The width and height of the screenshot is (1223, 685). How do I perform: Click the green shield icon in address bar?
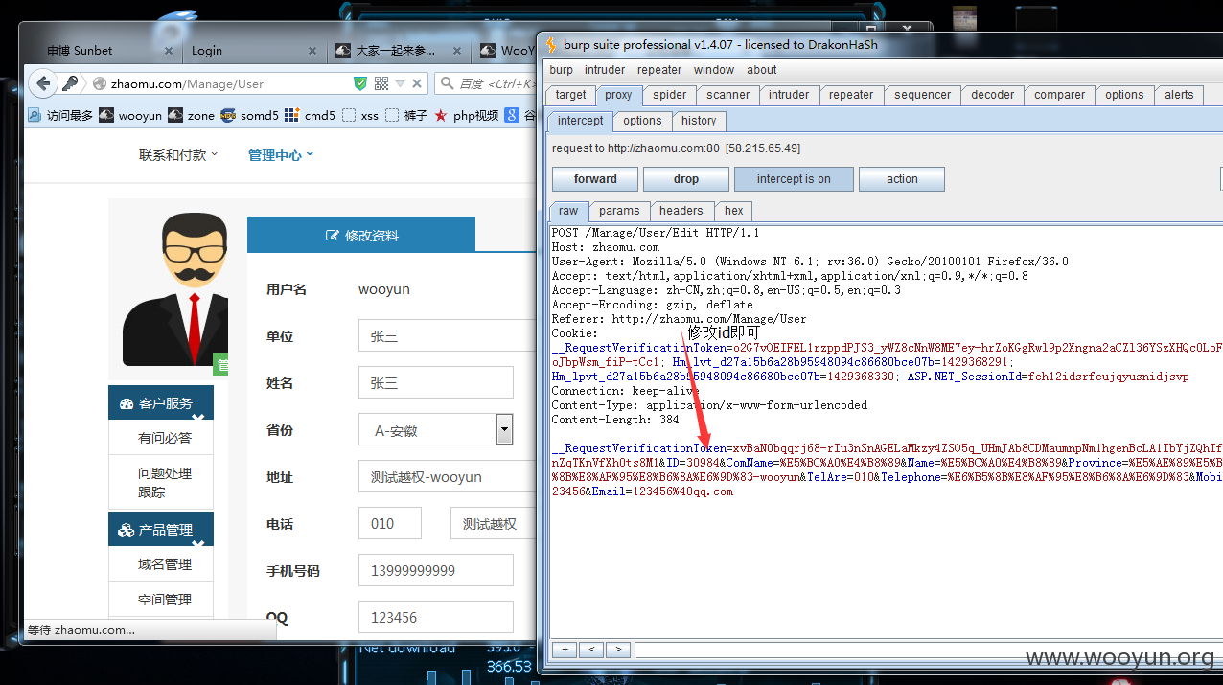360,83
